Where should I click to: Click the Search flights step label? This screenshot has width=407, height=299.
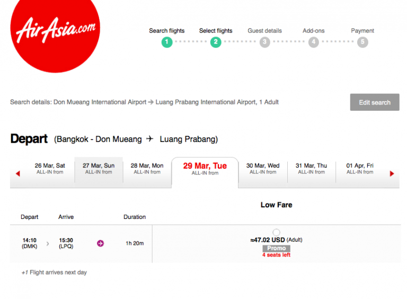(x=167, y=31)
